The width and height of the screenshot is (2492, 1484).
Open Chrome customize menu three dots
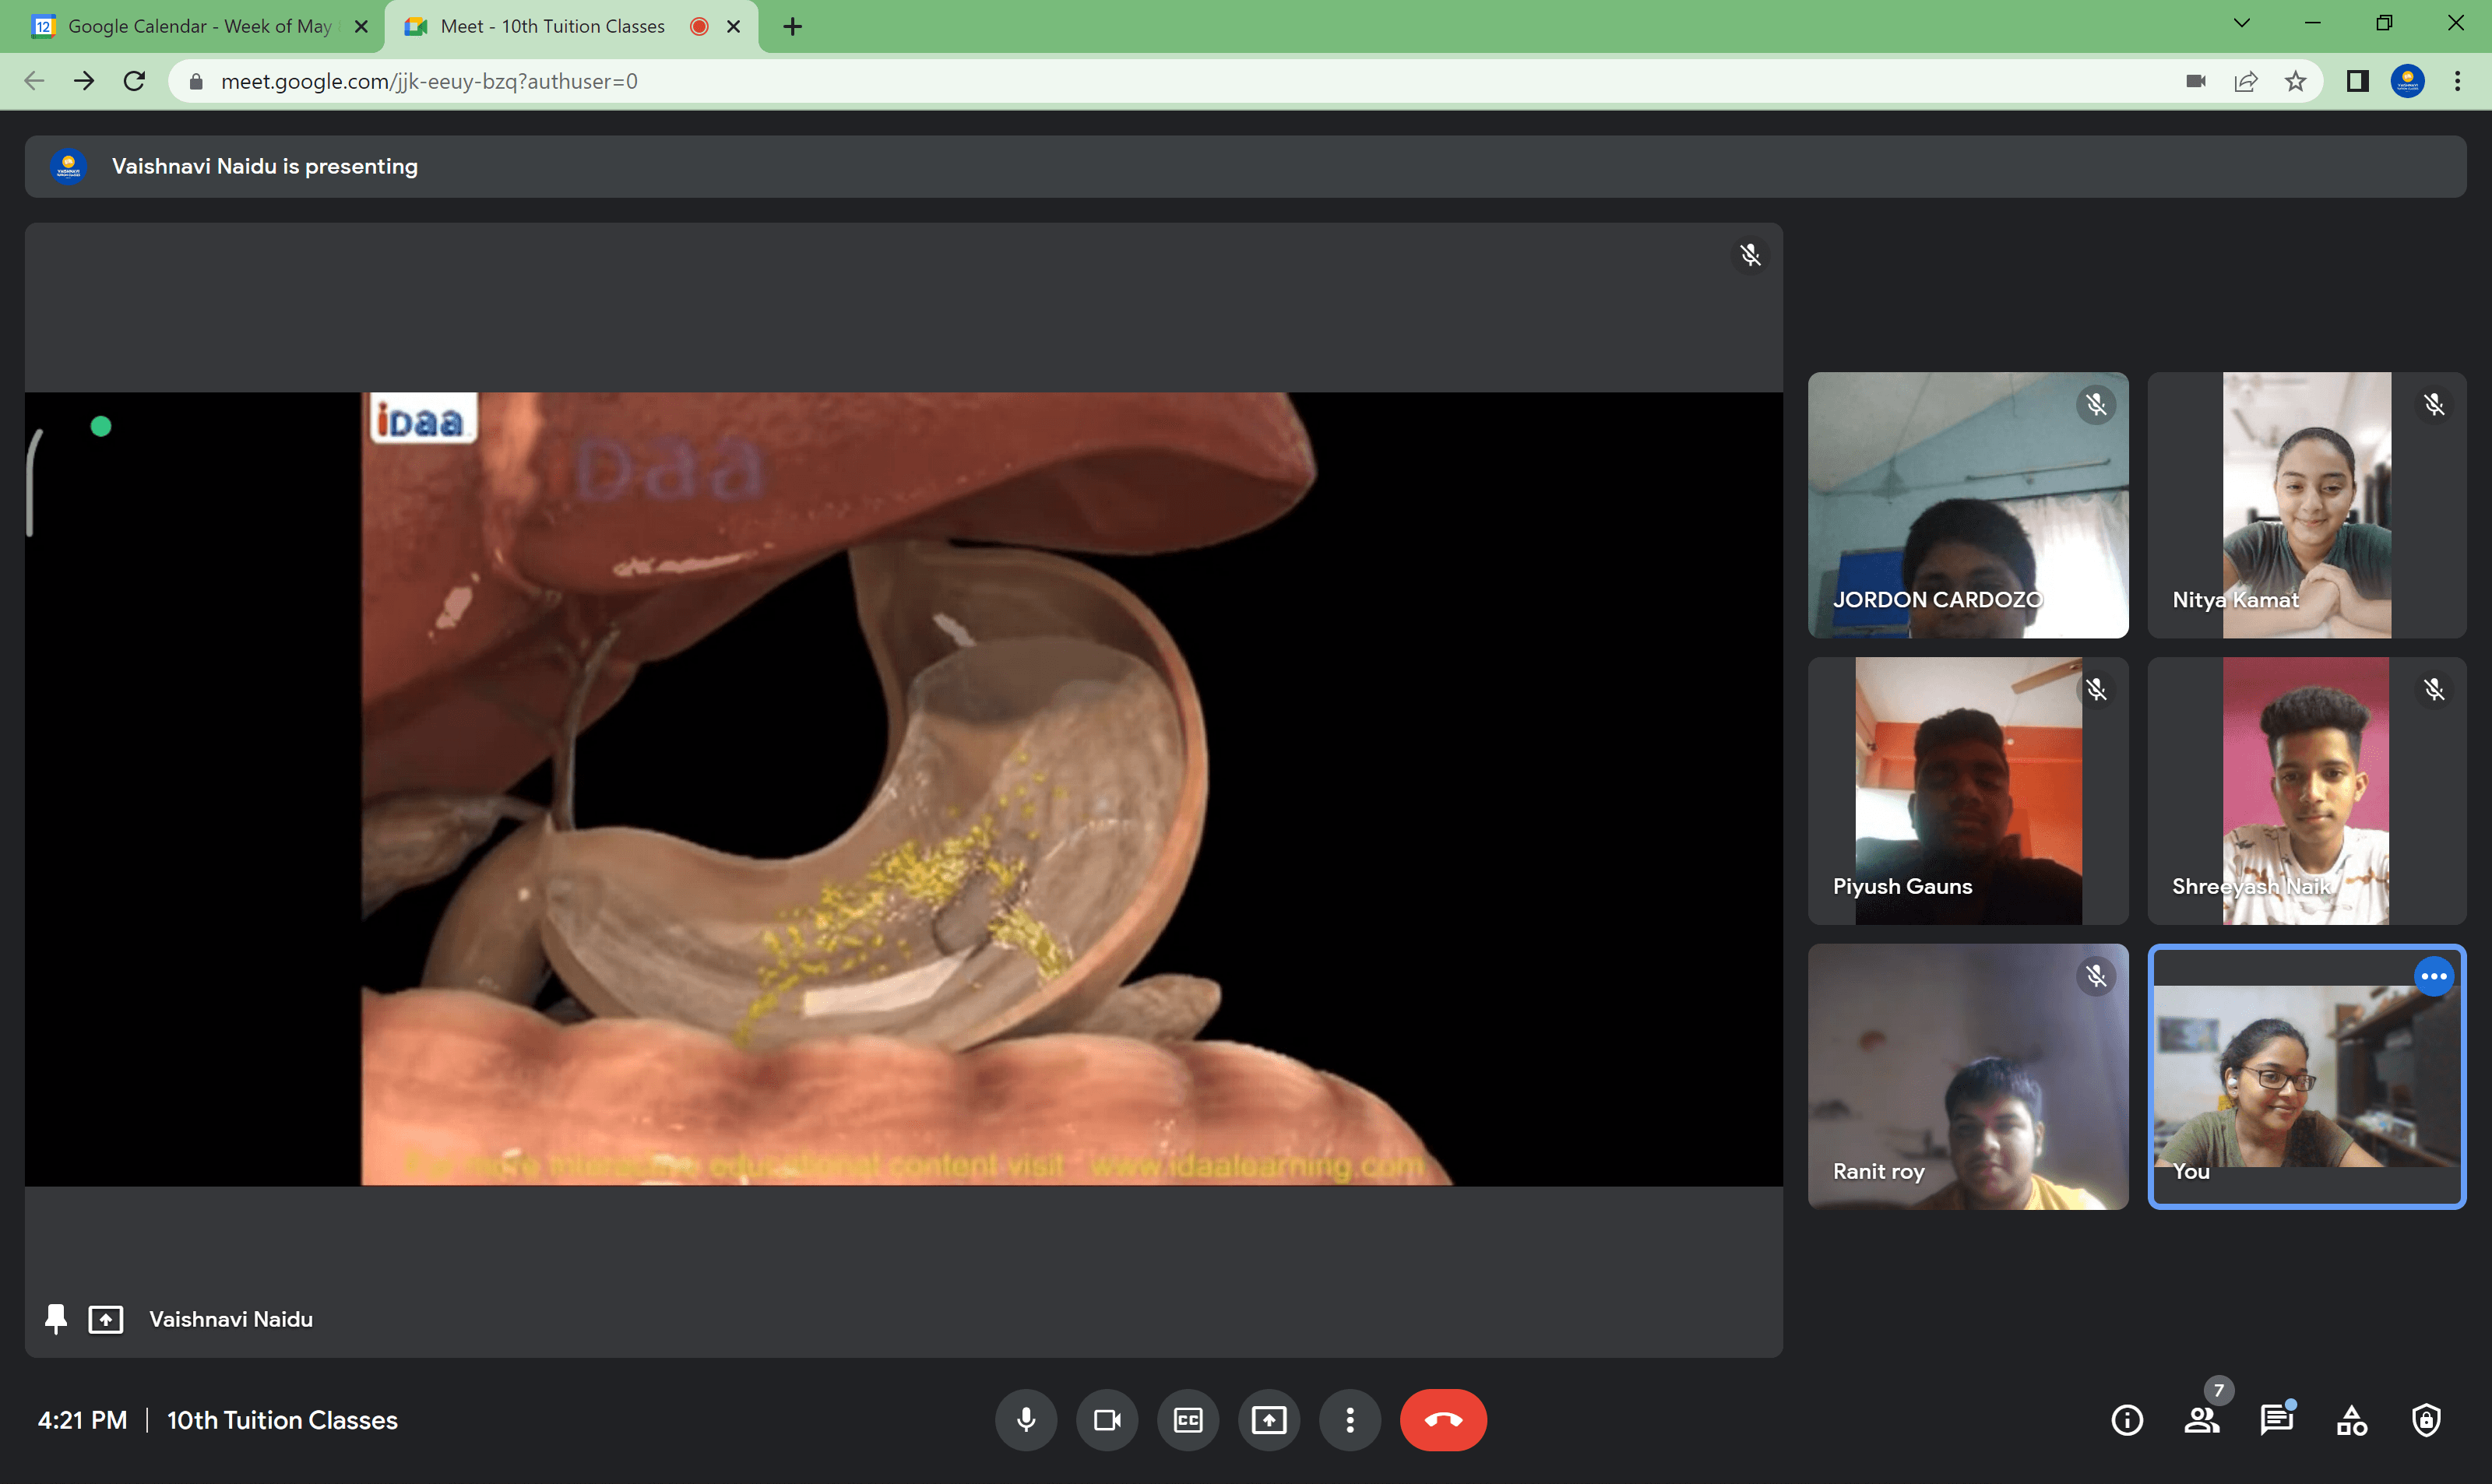coord(2457,81)
